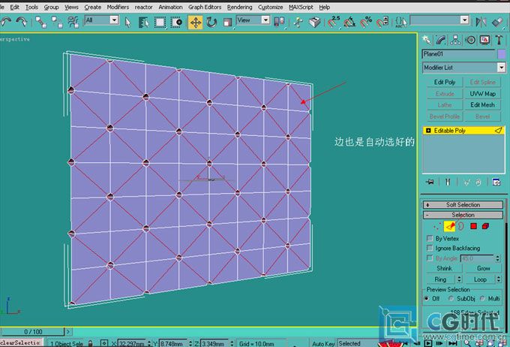Screen dimensions: 510x347
Task: Select the Move tool in toolbar
Action: point(195,21)
